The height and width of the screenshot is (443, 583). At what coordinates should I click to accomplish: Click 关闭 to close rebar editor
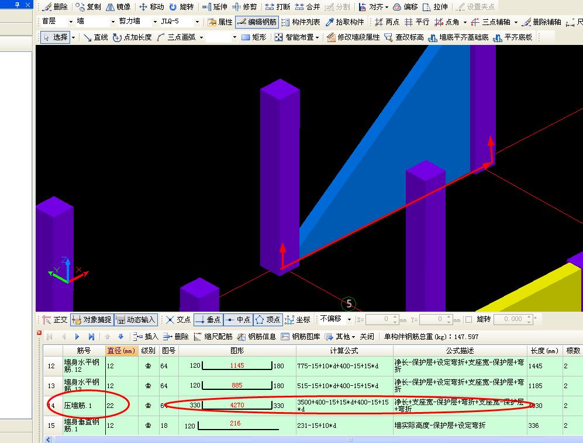tap(367, 337)
